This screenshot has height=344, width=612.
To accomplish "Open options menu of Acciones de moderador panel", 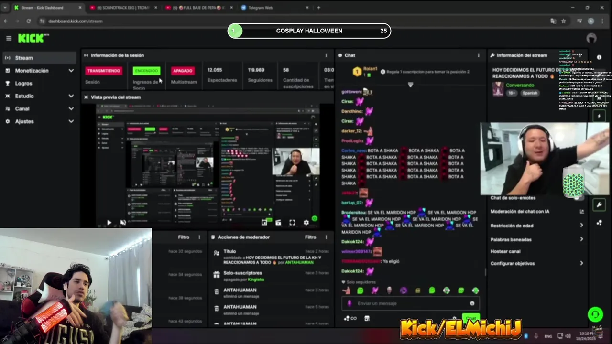I will [x=326, y=237].
